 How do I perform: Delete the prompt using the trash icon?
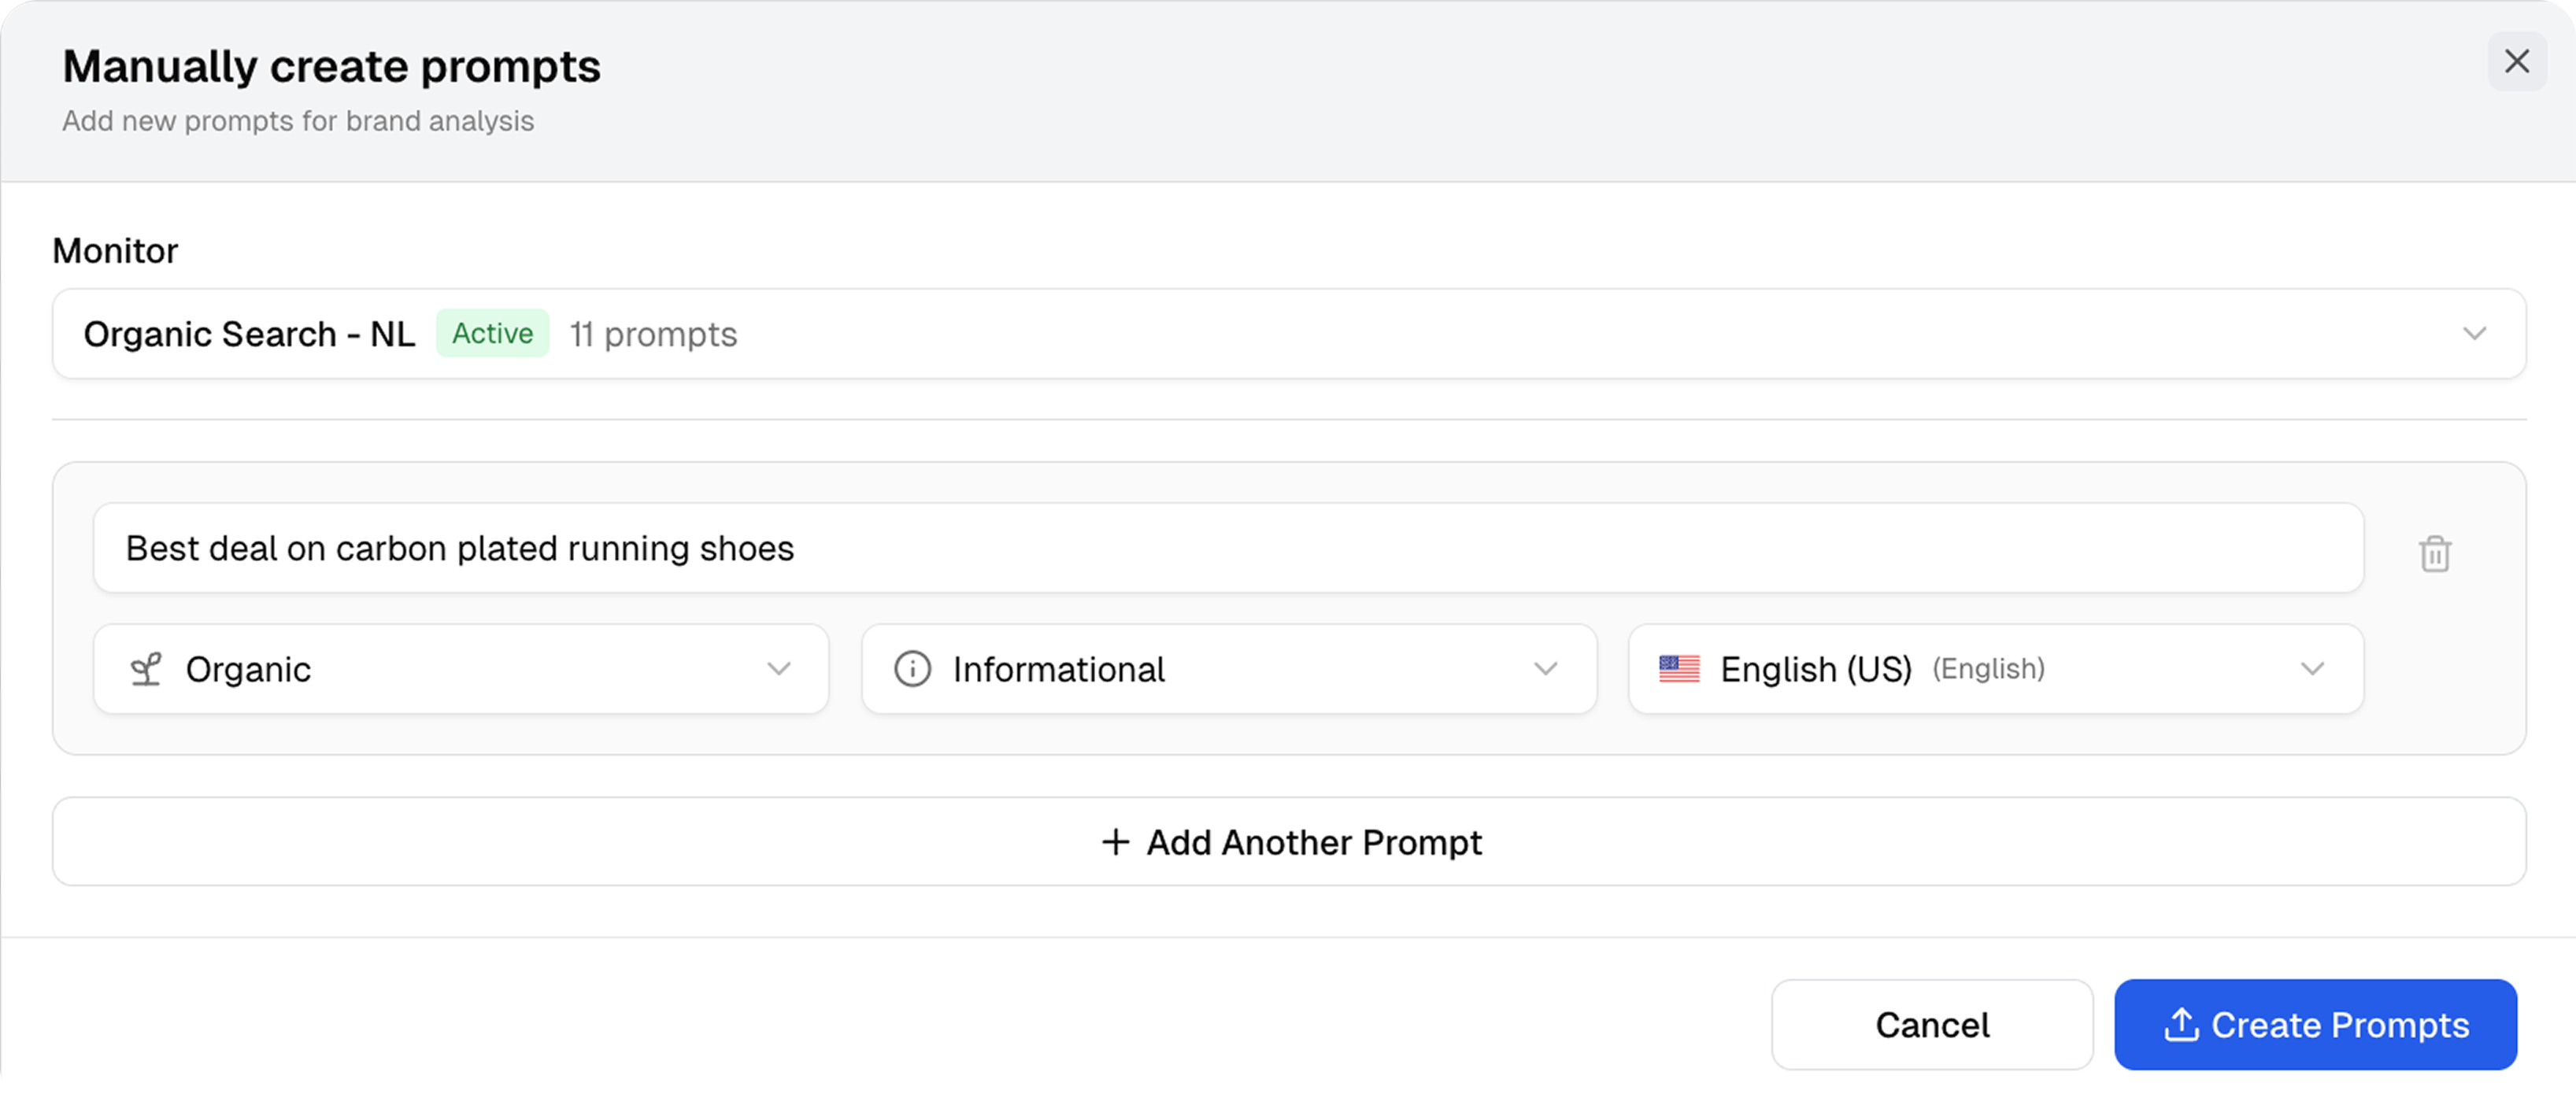[2434, 553]
